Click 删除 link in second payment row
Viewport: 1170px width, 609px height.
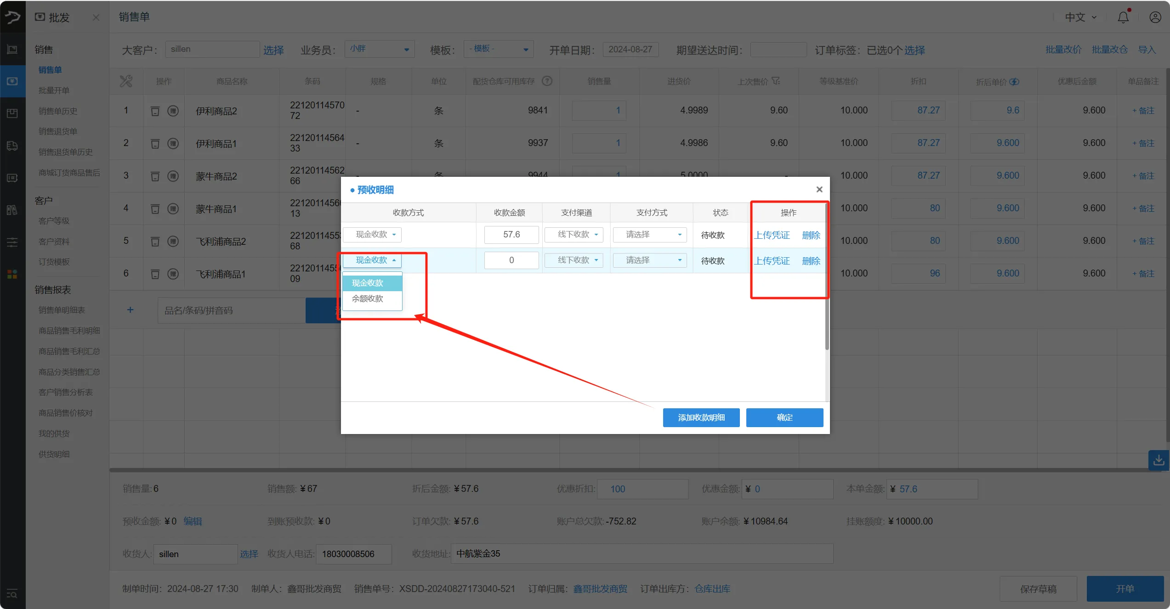(811, 261)
